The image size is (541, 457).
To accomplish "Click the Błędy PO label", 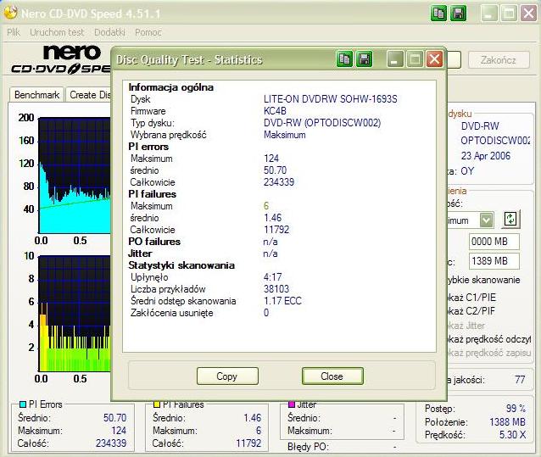I will [307, 447].
